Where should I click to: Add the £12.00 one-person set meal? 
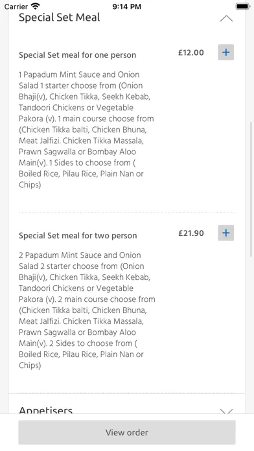225,52
